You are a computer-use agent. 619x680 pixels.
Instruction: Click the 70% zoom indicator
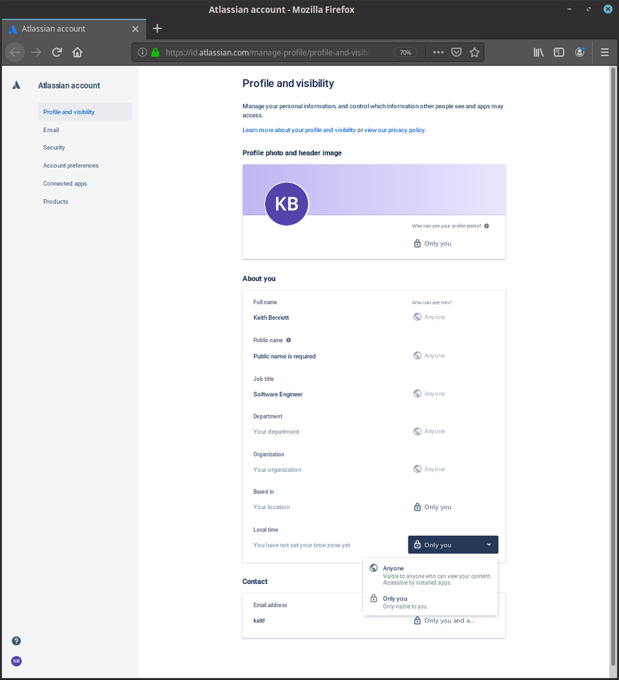tap(405, 52)
